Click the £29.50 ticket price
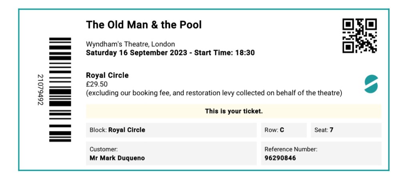 tap(96, 84)
